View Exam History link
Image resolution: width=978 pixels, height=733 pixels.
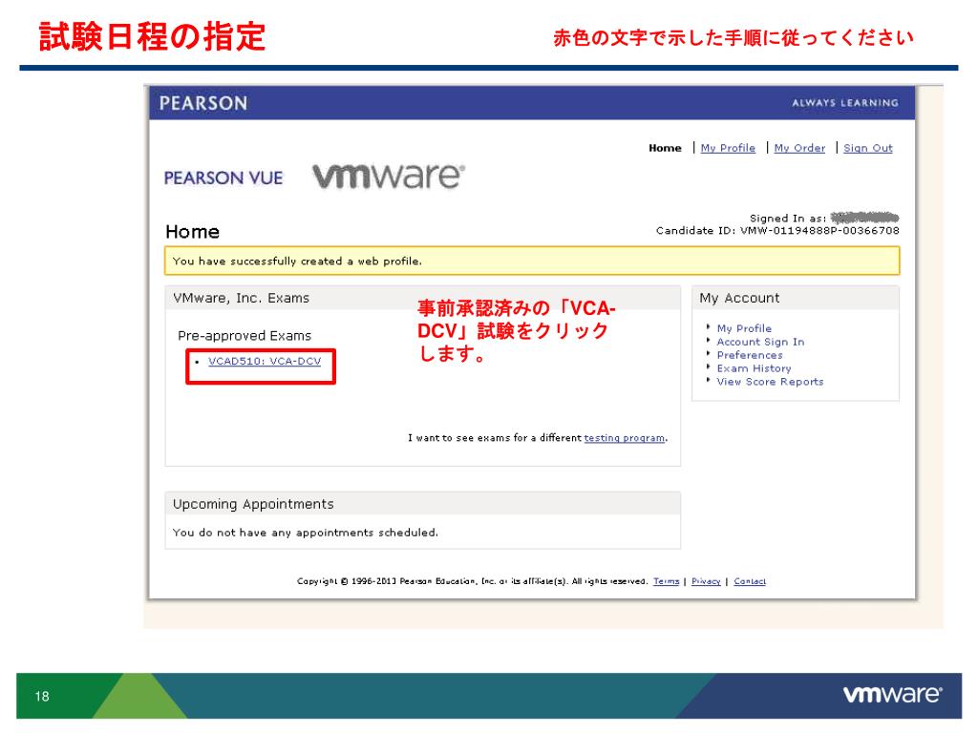[x=754, y=368]
